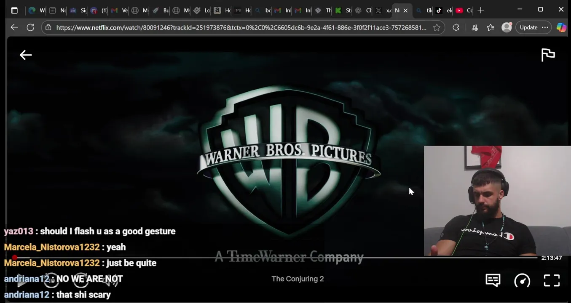
Task: Maximize the browser window
Action: (x=540, y=10)
